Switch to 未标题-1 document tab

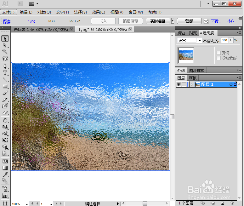(41, 29)
